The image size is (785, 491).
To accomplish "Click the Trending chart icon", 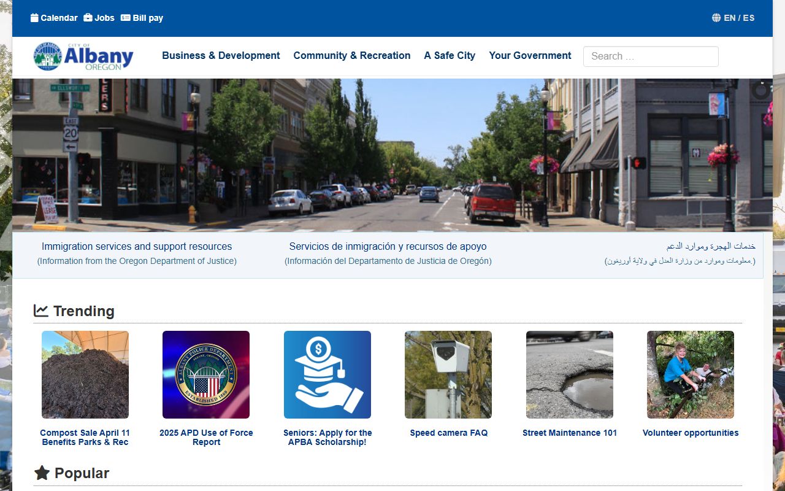I will tap(41, 311).
